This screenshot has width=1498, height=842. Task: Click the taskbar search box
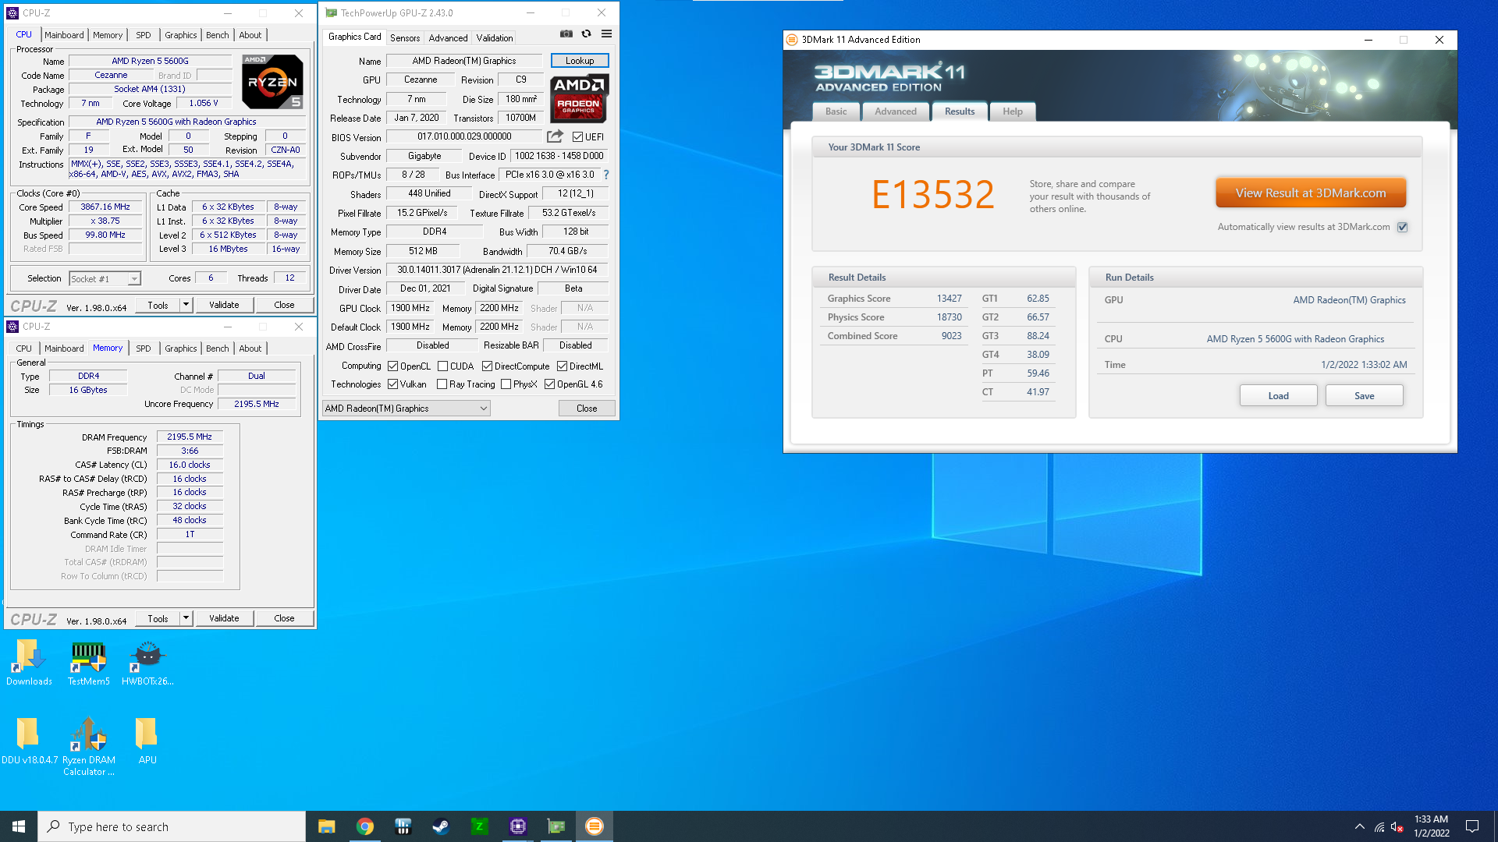[172, 826]
